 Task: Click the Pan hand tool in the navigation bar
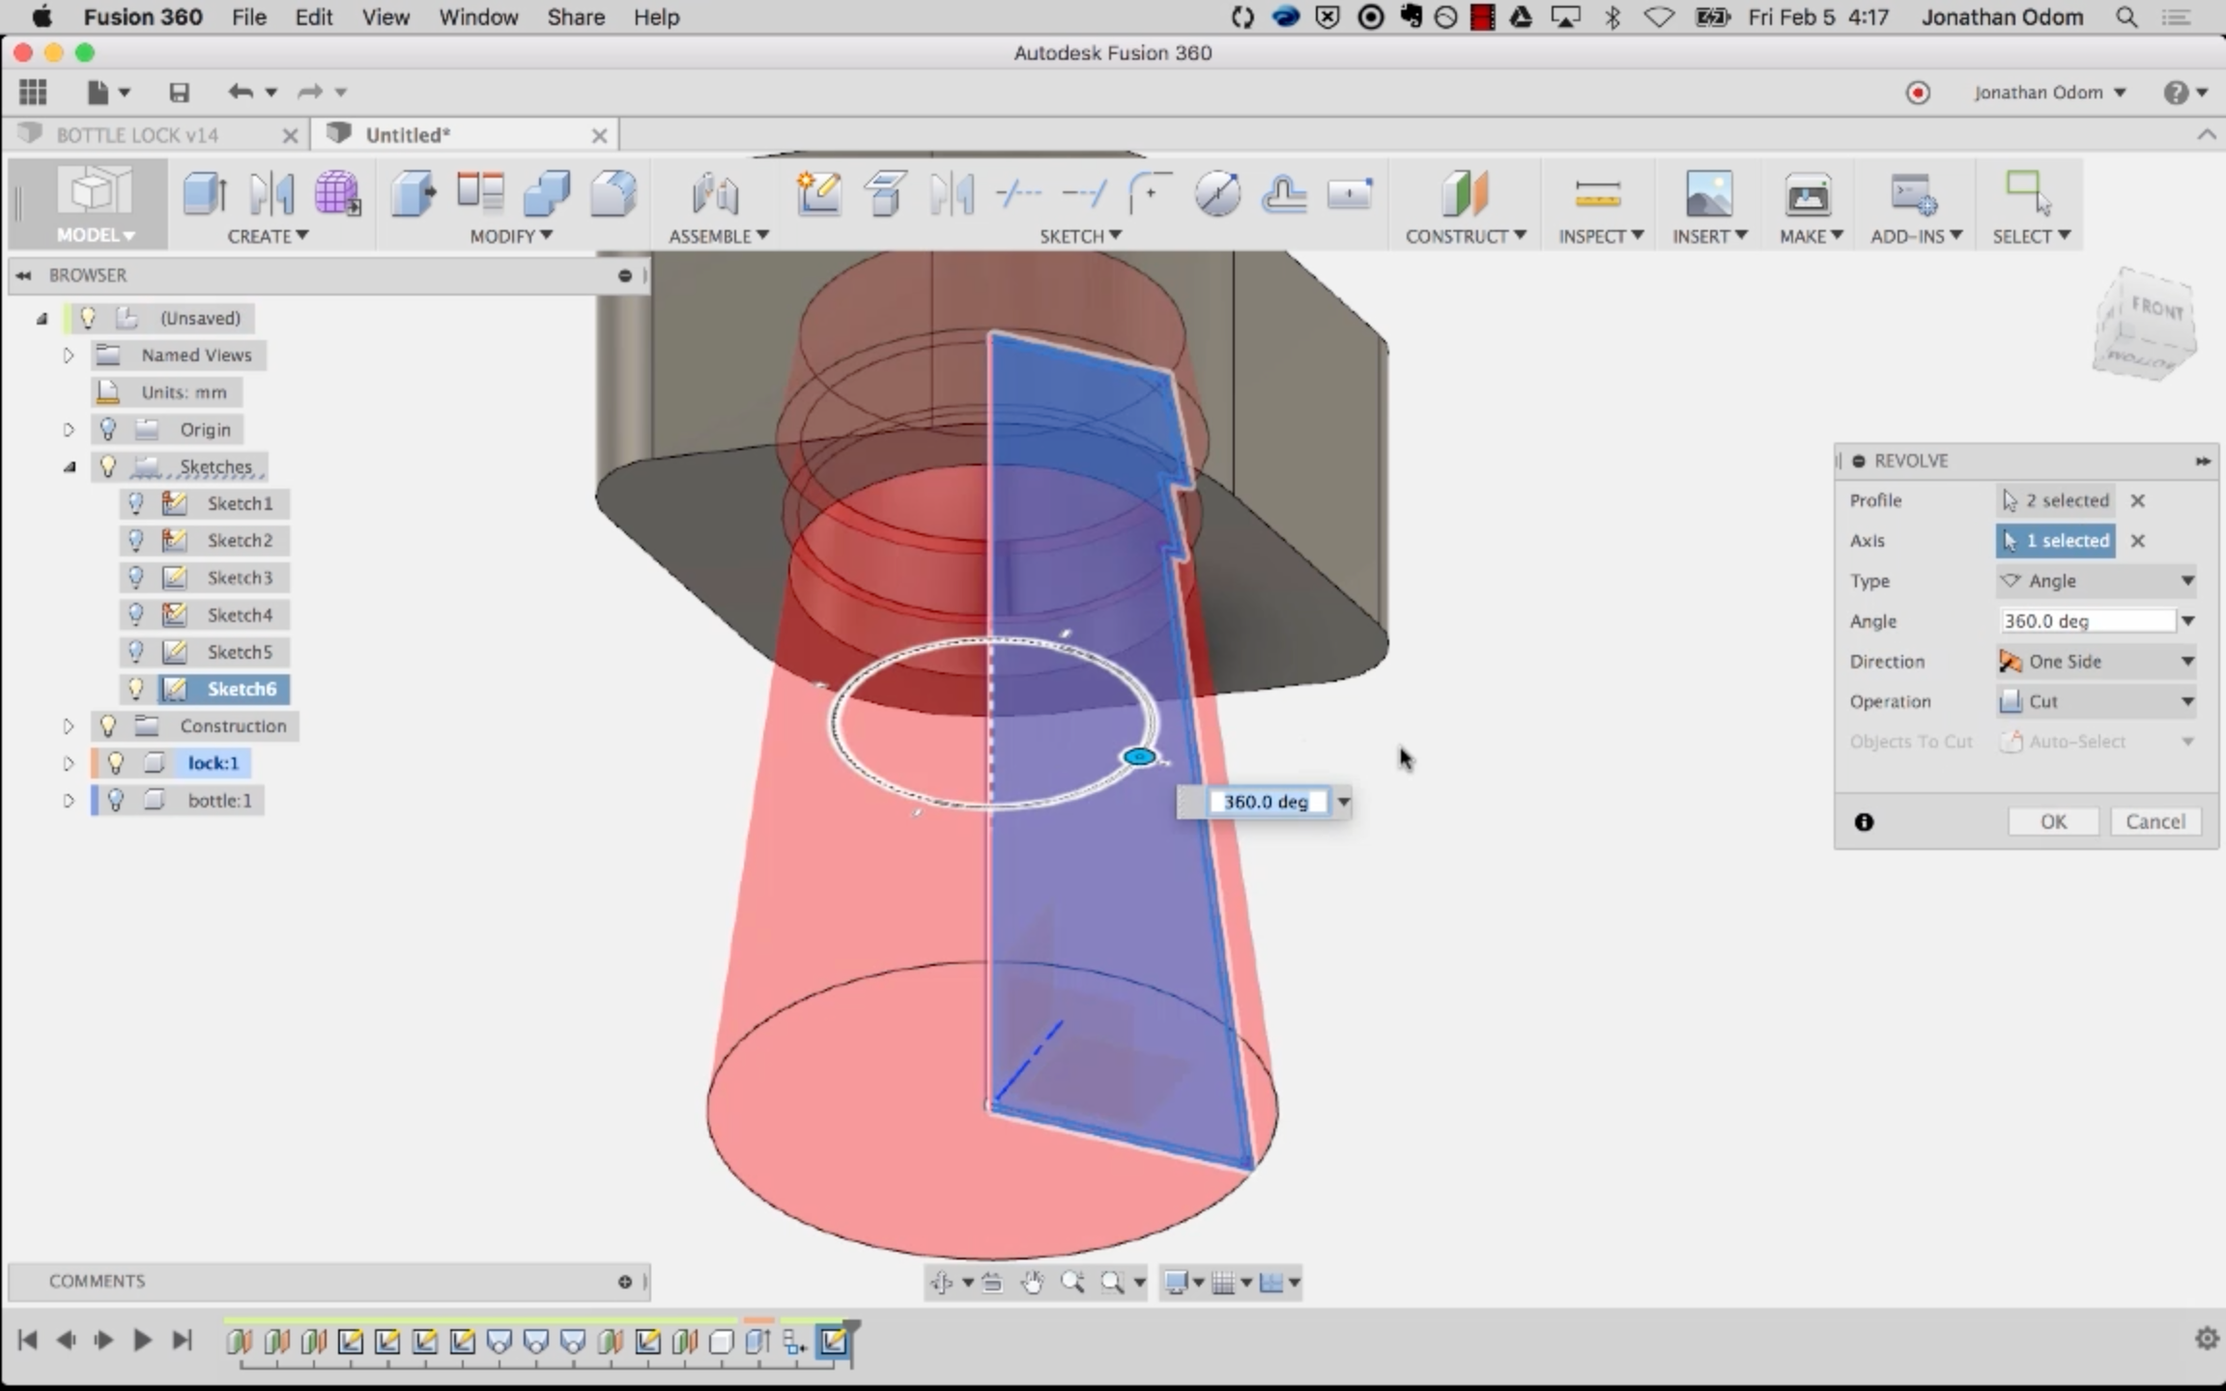(1033, 1283)
